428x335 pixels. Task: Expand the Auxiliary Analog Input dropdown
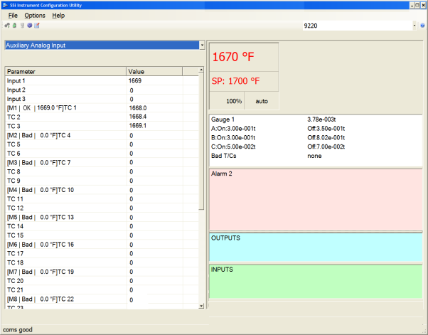click(x=202, y=46)
